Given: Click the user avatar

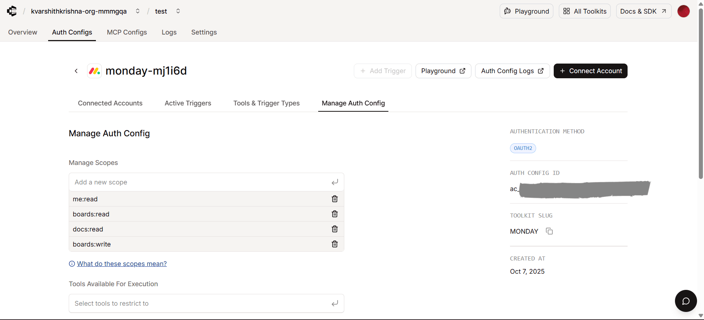Looking at the screenshot, I should 683,11.
